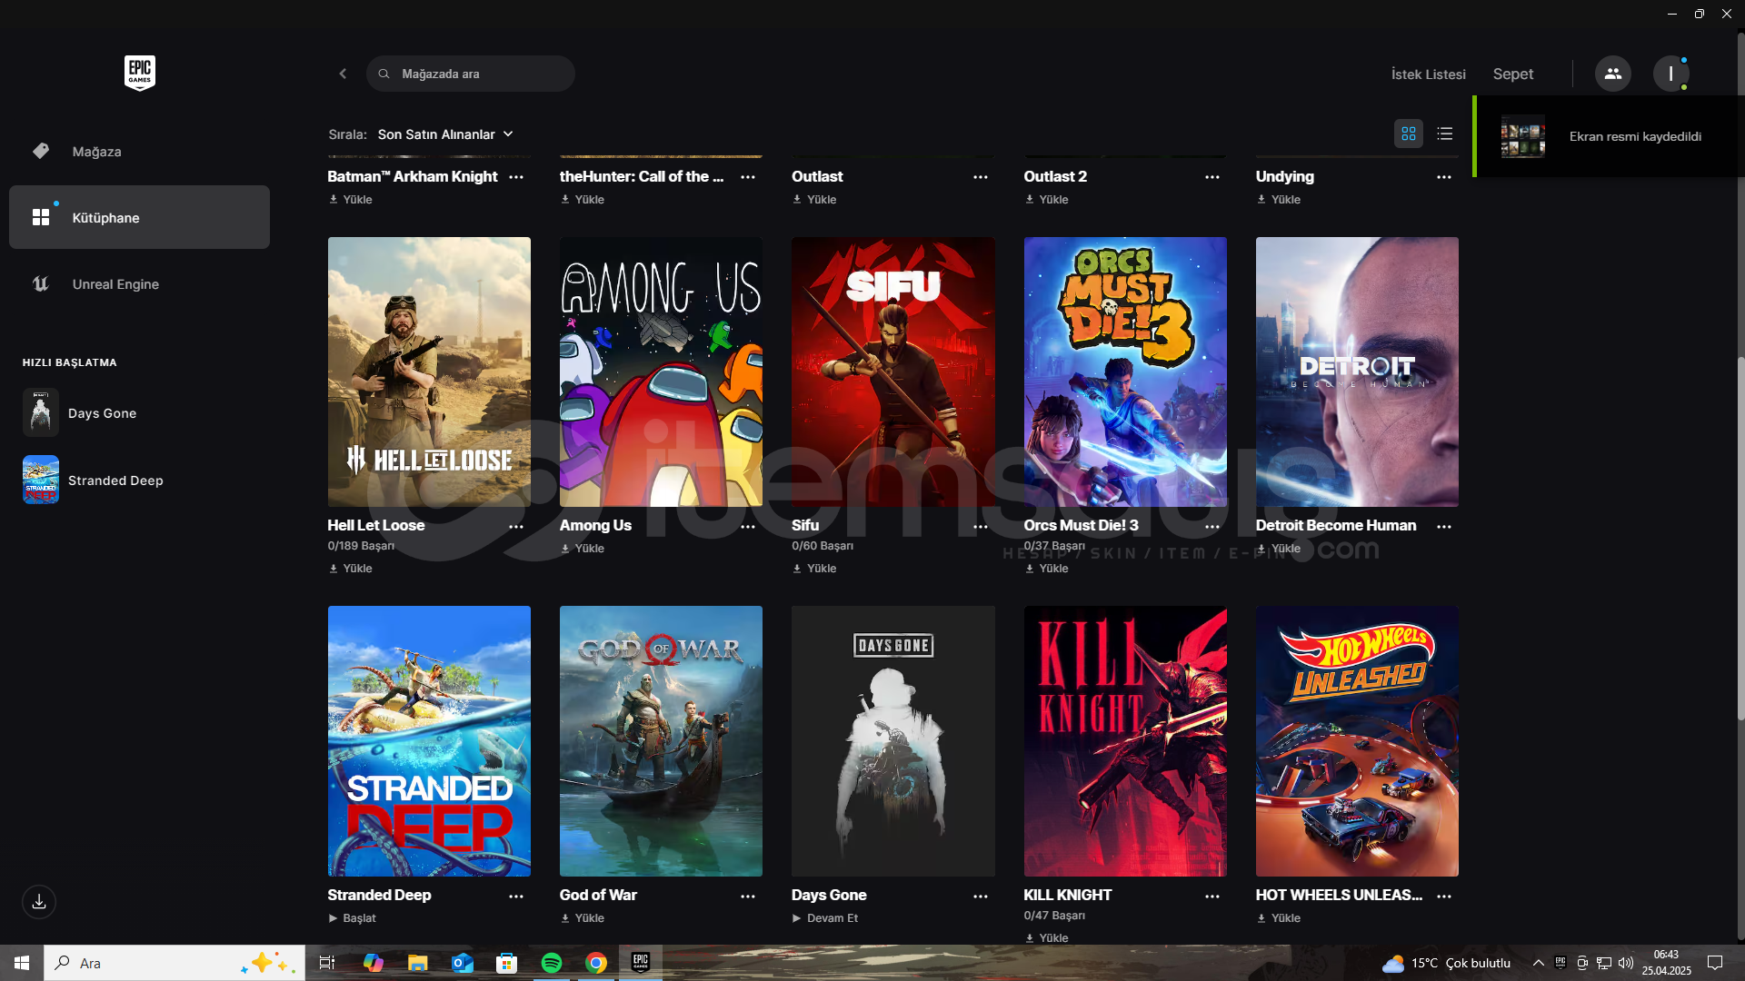Open Unreal Engine section

pyautogui.click(x=139, y=283)
